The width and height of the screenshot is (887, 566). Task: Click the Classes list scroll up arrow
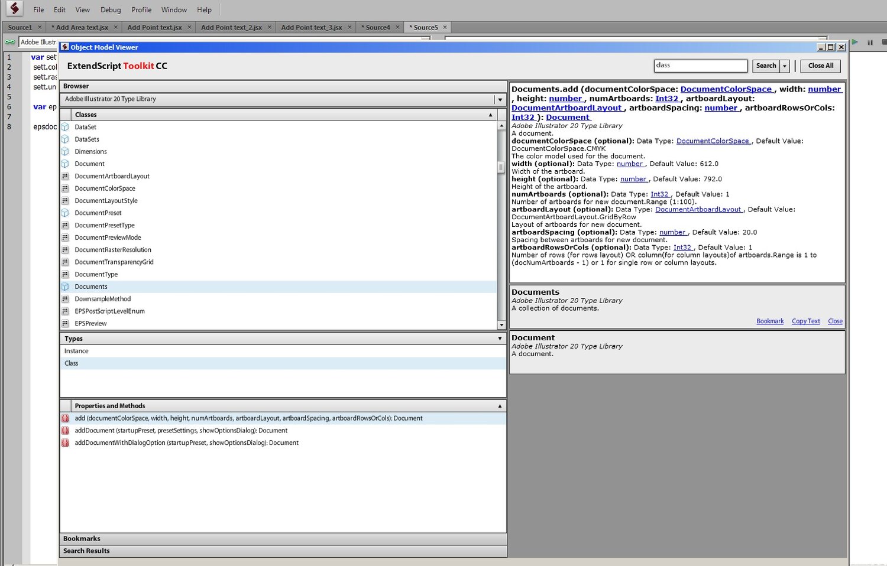click(x=501, y=125)
